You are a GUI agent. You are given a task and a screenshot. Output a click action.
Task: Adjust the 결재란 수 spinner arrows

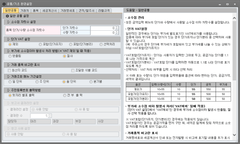(x=50, y=116)
